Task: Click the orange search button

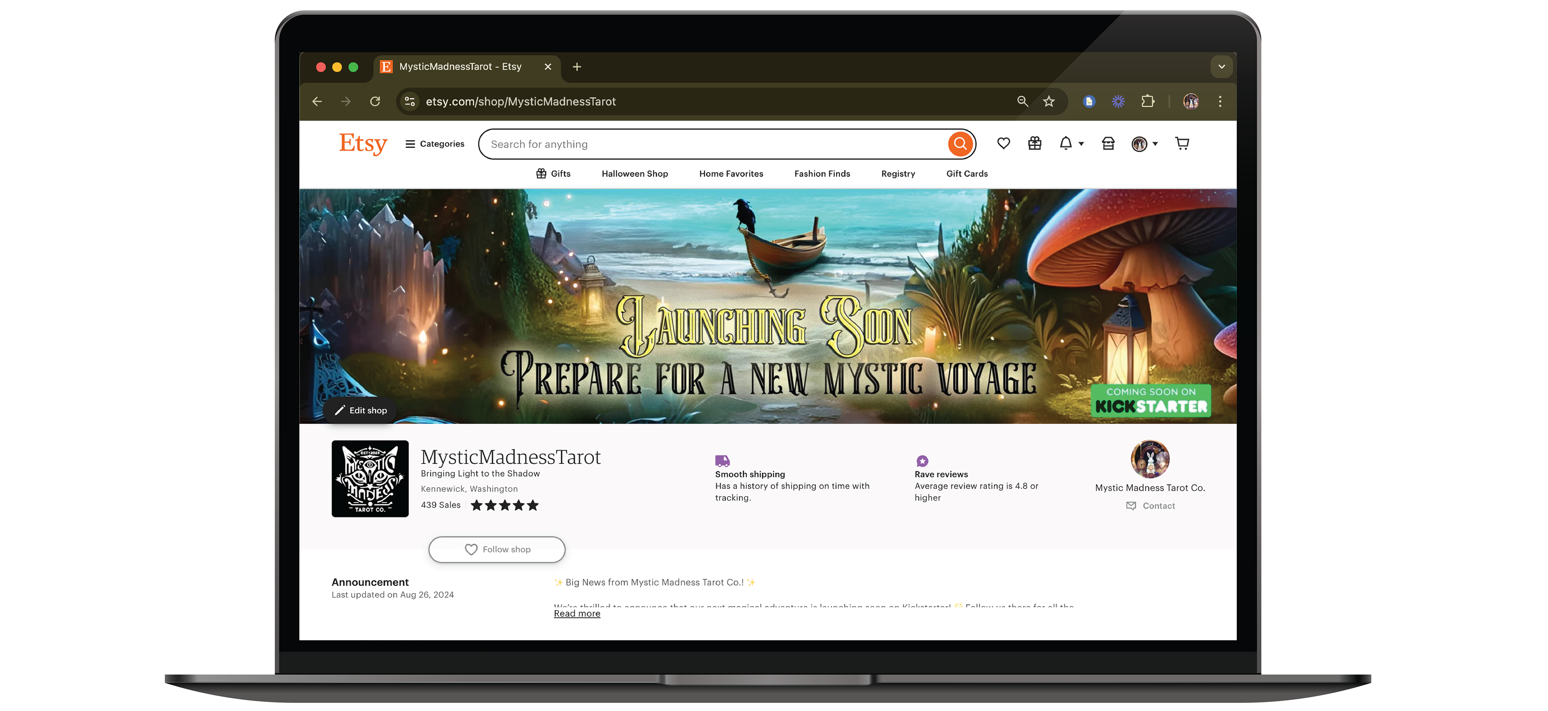Action: click(x=960, y=144)
